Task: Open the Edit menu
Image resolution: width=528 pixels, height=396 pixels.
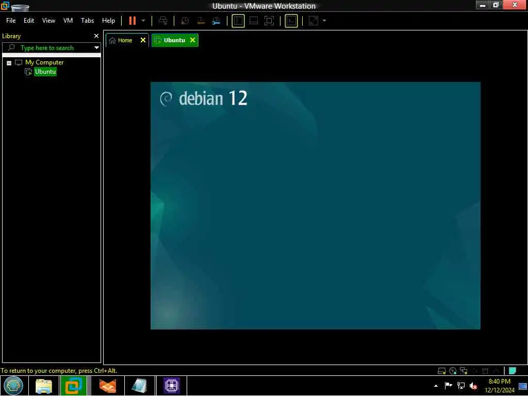Action: tap(29, 21)
